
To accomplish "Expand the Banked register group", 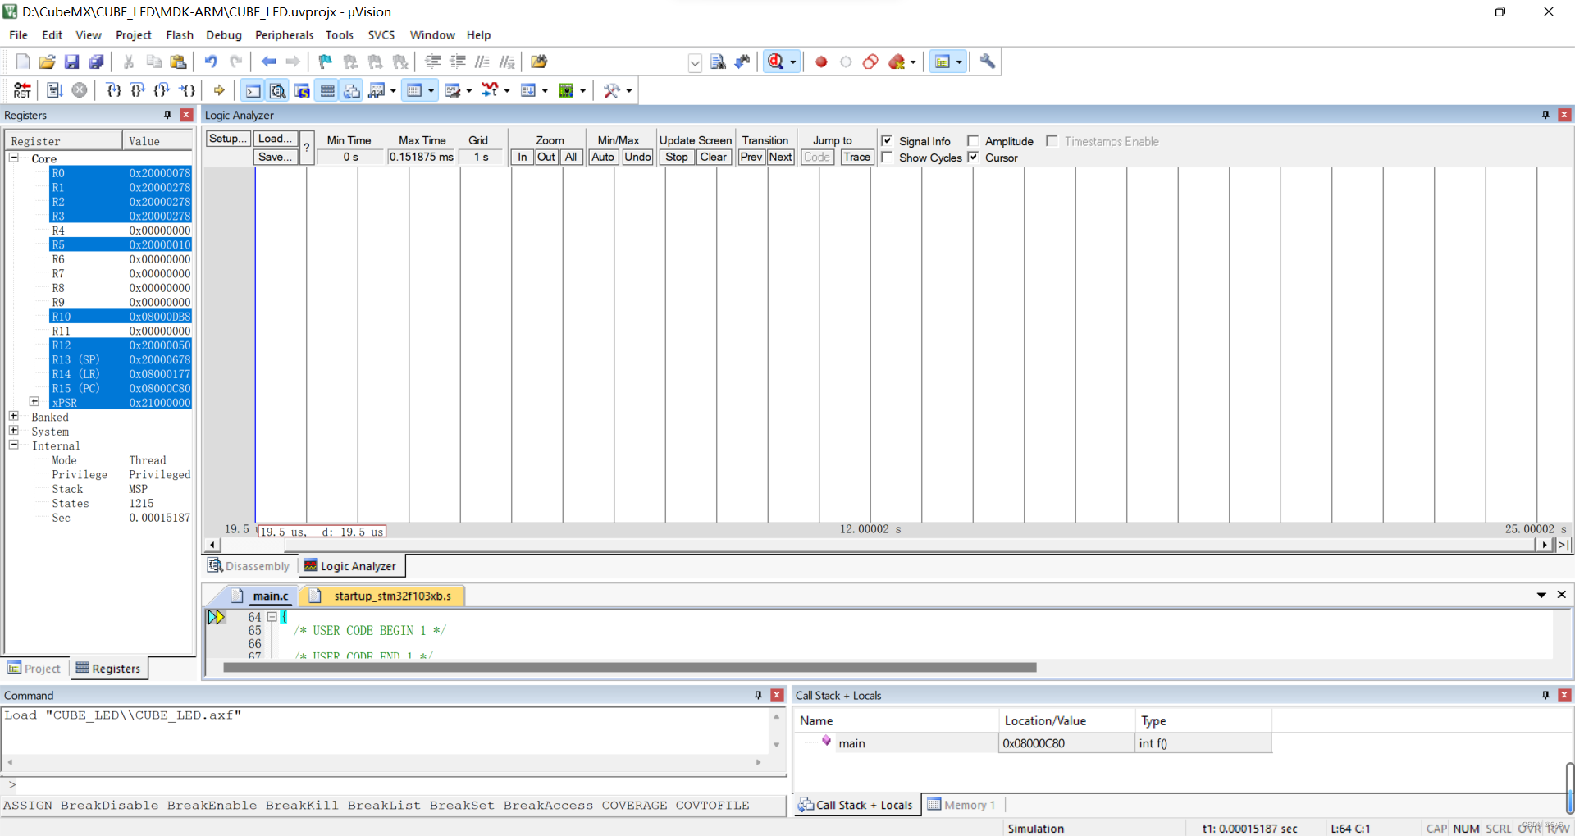I will 14,417.
